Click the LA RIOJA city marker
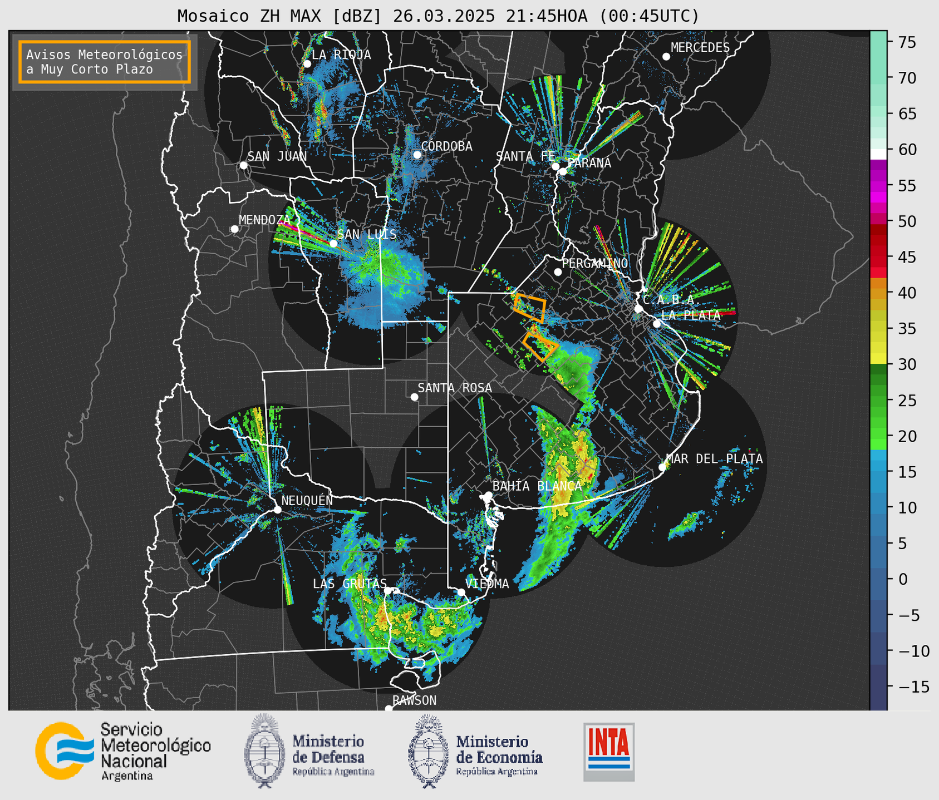Screen dimensions: 939x800 [x=307, y=64]
